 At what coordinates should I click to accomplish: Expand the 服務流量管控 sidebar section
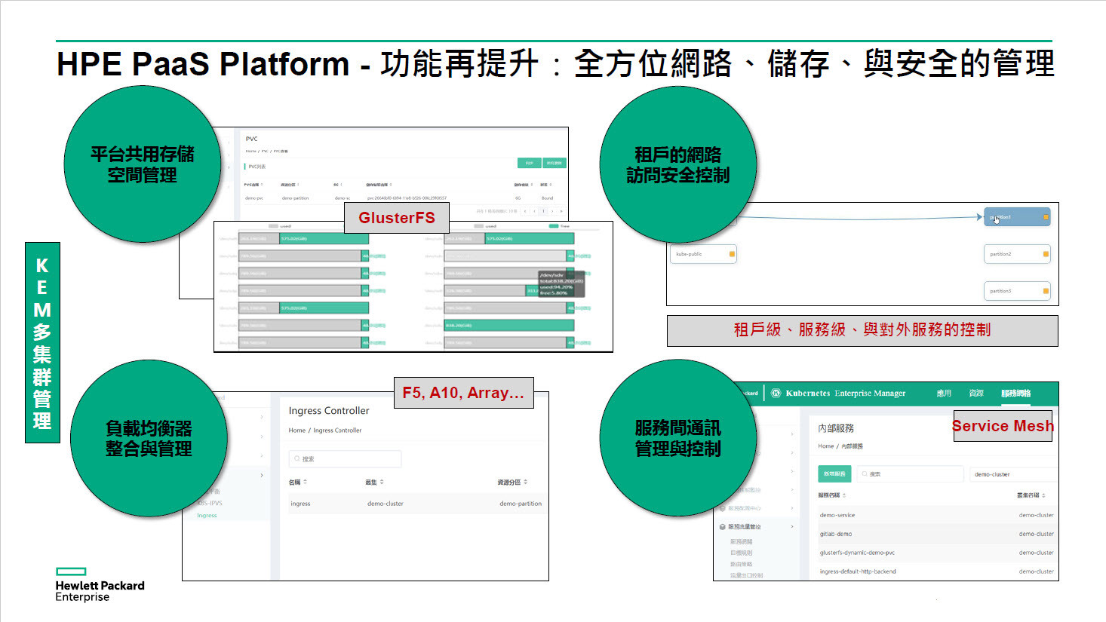pos(791,526)
